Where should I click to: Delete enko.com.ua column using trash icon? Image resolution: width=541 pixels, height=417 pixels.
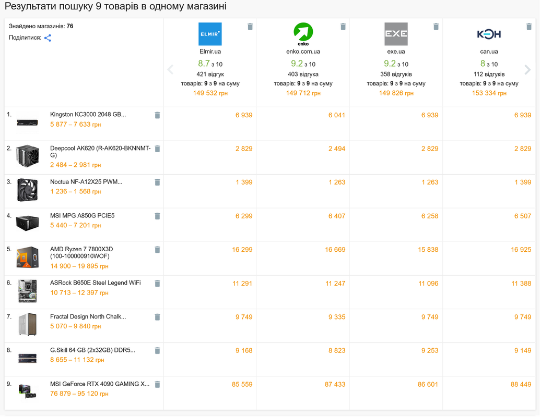(343, 27)
